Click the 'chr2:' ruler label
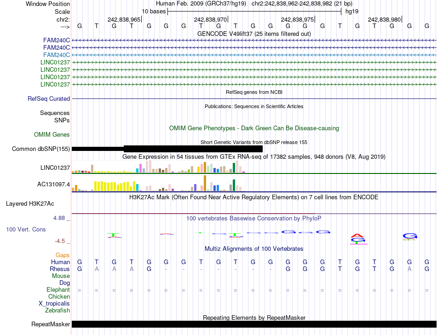Image resolution: width=437 pixels, height=335 pixels. tap(63, 19)
